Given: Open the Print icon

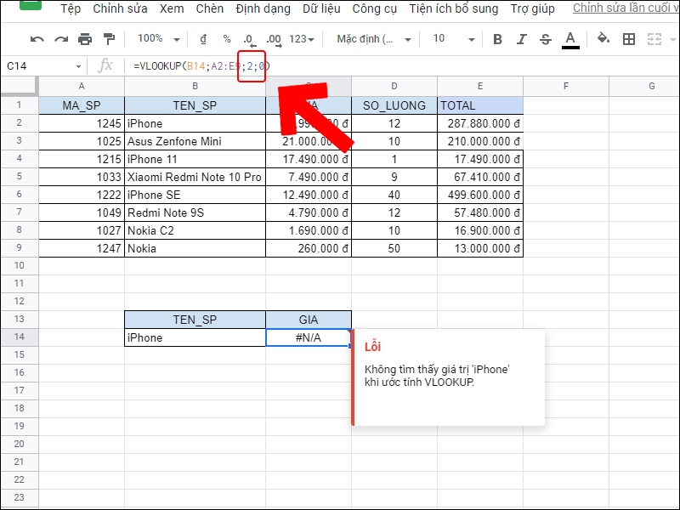Looking at the screenshot, I should click(x=85, y=39).
